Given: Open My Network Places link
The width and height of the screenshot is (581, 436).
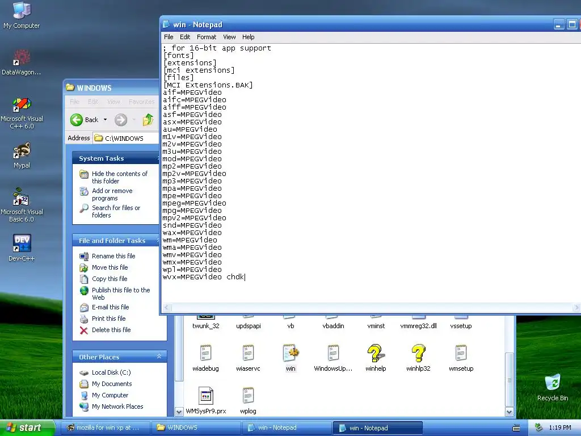Looking at the screenshot, I should click(x=117, y=406).
